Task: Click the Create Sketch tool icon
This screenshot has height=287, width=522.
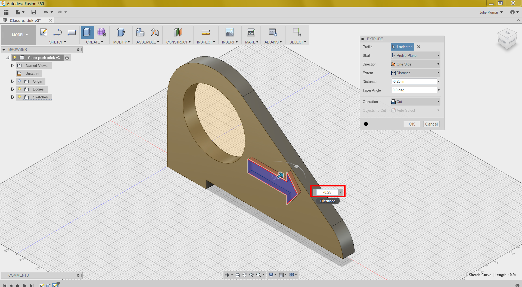Action: [x=43, y=32]
